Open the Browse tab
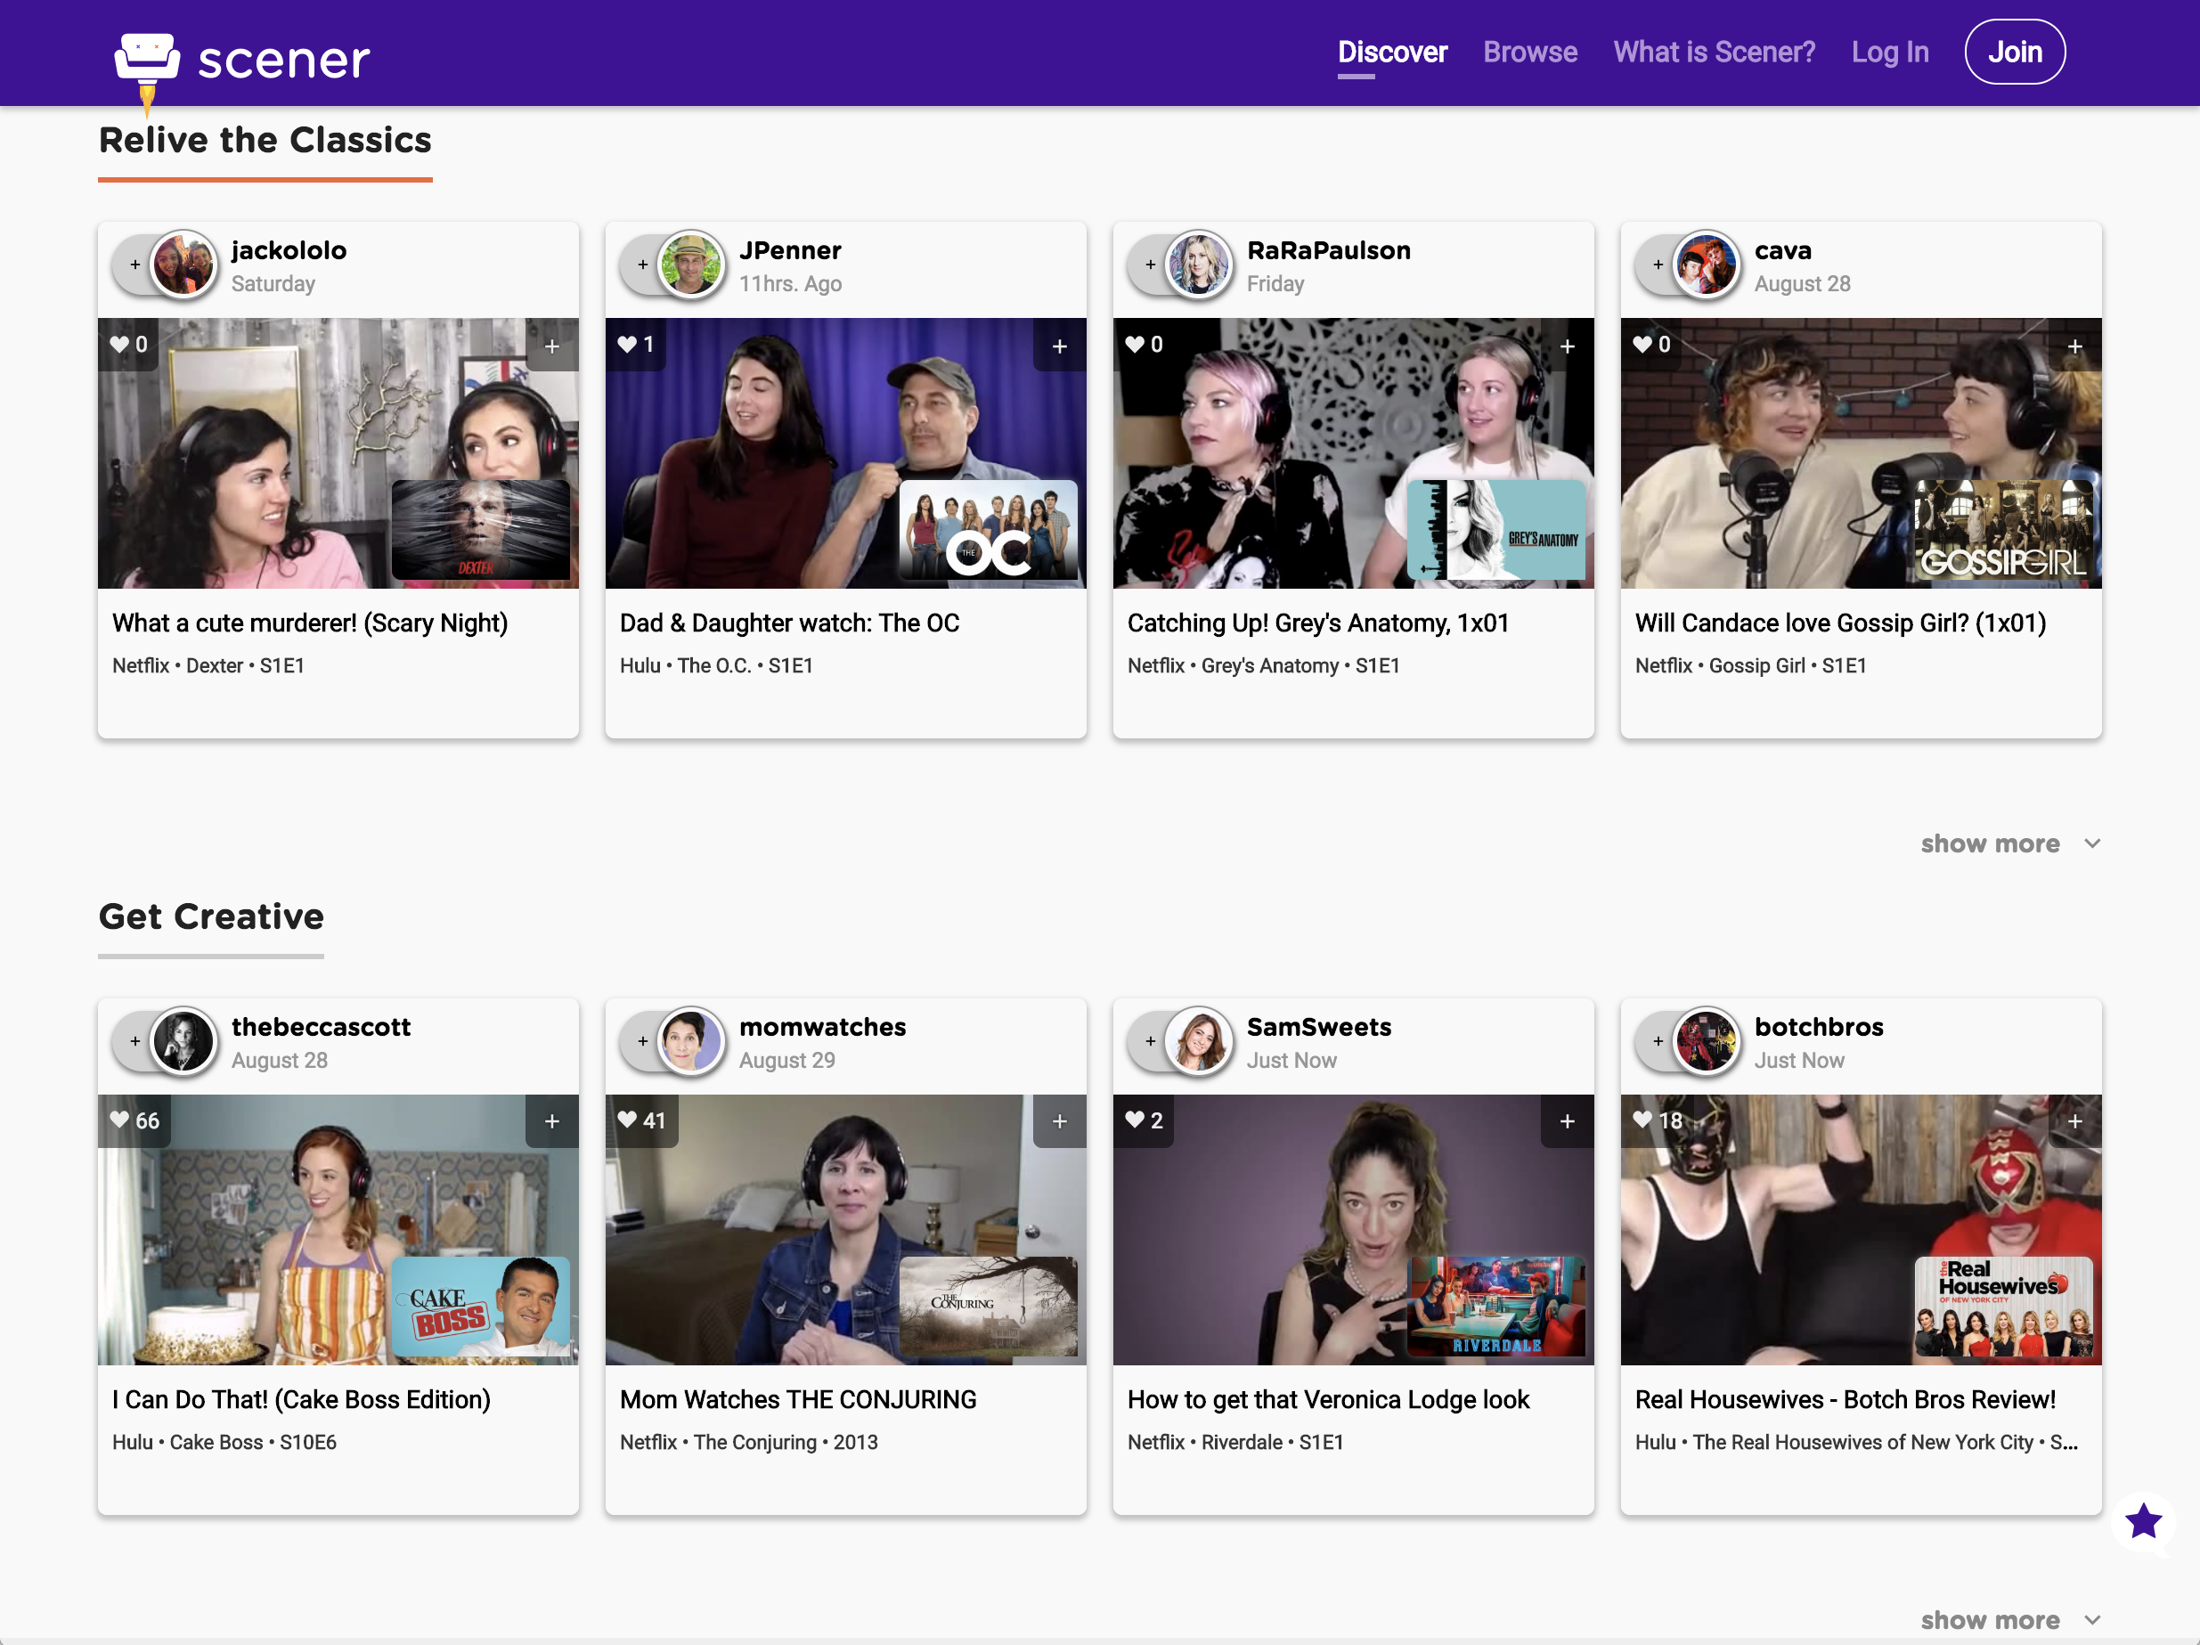Viewport: 2200px width, 1645px height. 1529,52
